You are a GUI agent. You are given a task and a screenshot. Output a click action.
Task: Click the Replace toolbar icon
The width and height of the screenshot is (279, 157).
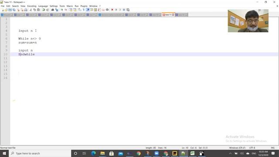pos(57,10)
